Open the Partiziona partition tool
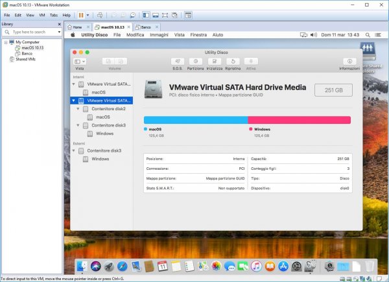Viewport: 389px width, 282px height. click(x=195, y=61)
